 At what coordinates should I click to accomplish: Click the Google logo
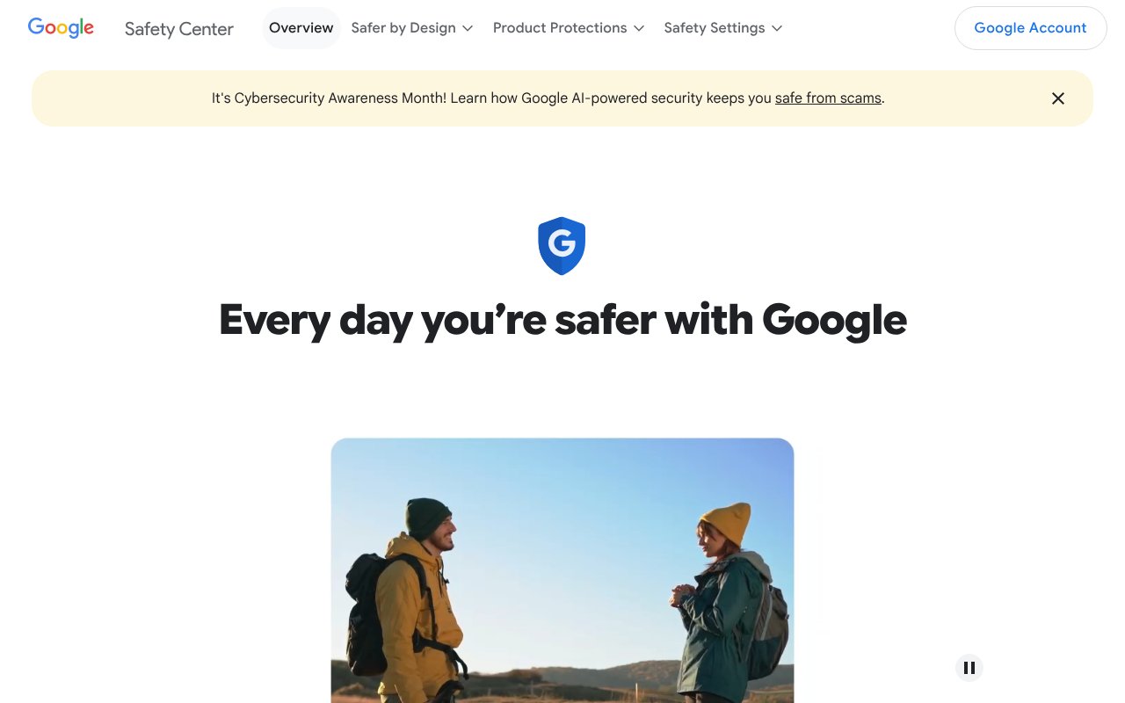click(61, 27)
